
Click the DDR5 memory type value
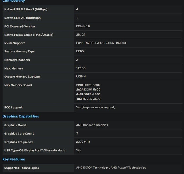[80, 51]
